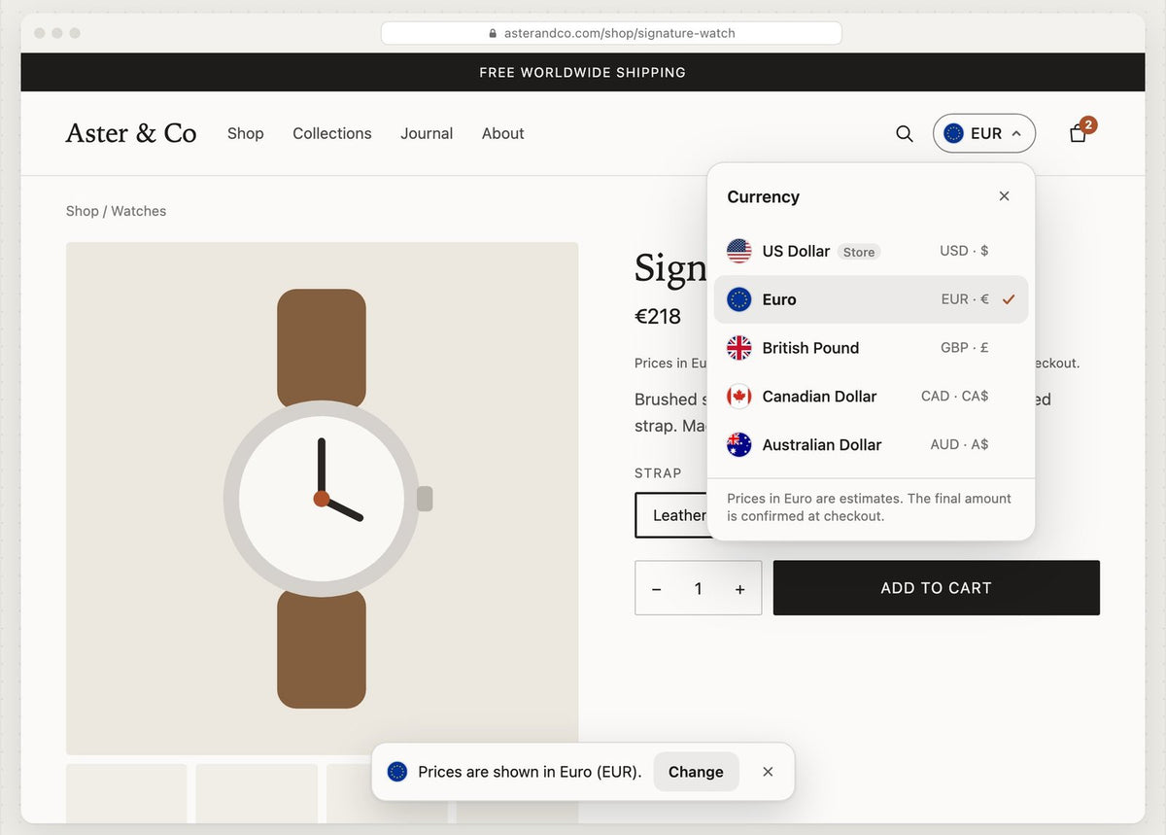Choose British Pound currency
1166x835 pixels.
coord(871,348)
